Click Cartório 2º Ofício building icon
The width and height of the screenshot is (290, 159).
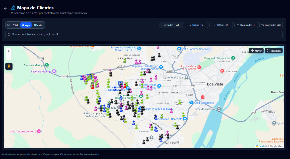click(x=186, y=77)
